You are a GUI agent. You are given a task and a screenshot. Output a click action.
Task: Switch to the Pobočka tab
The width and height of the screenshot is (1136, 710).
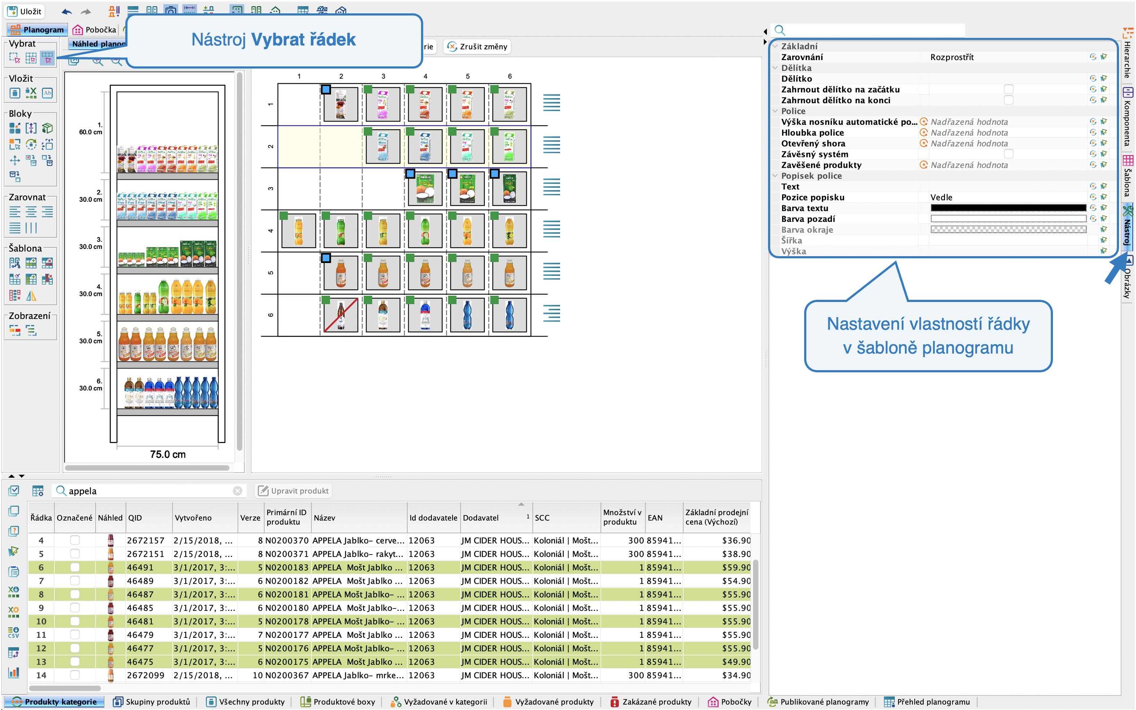pyautogui.click(x=95, y=30)
